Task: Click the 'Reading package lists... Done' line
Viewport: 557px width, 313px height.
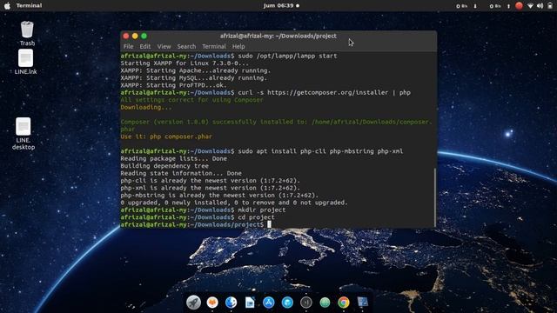Action: (174, 158)
